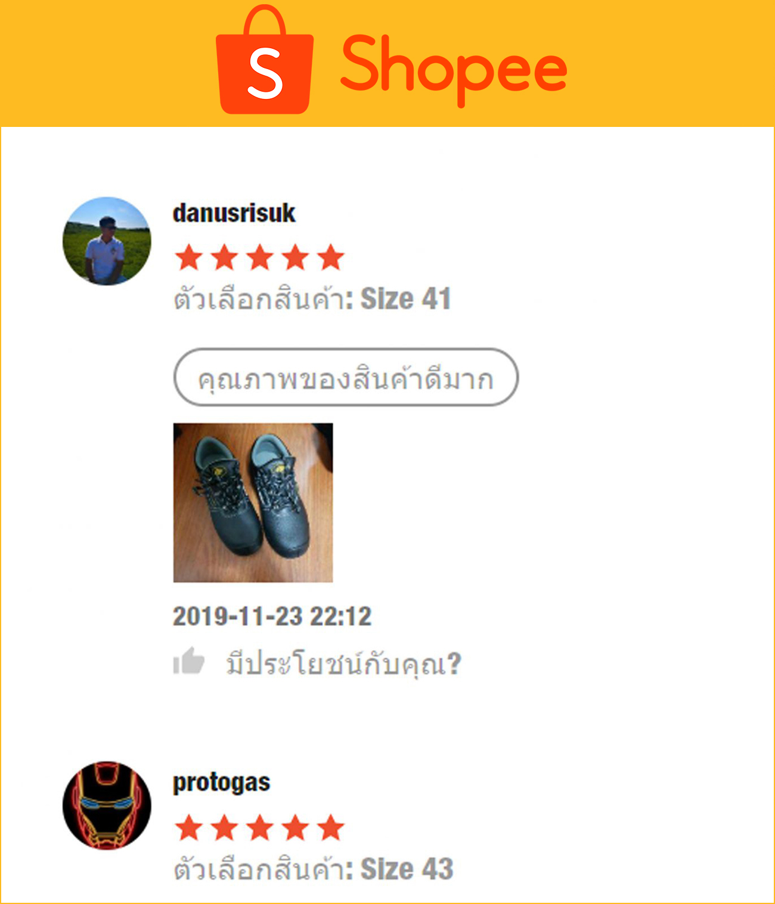Click fourth star of danusrisuk's rating
This screenshot has height=904, width=775.
[296, 257]
